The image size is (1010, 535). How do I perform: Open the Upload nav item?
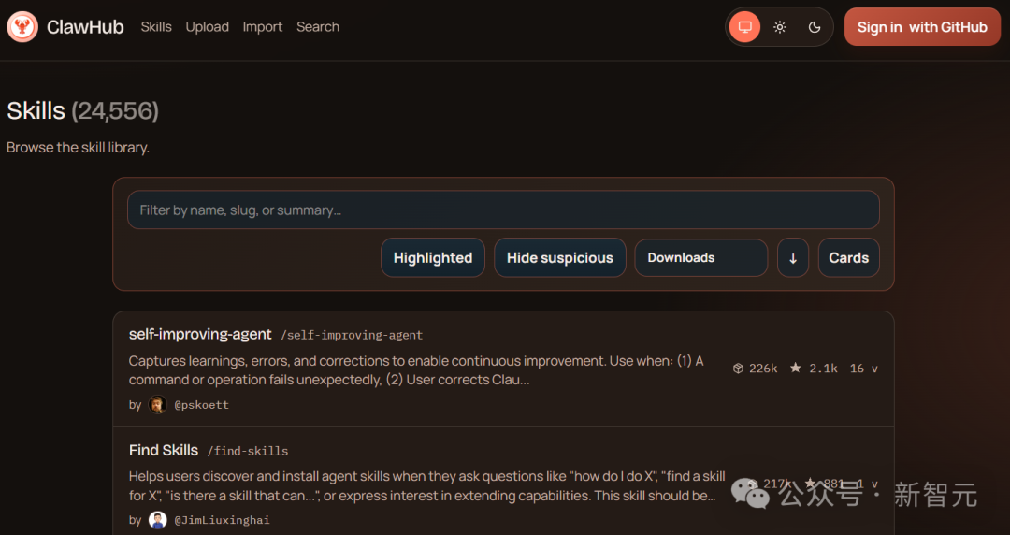(x=207, y=27)
